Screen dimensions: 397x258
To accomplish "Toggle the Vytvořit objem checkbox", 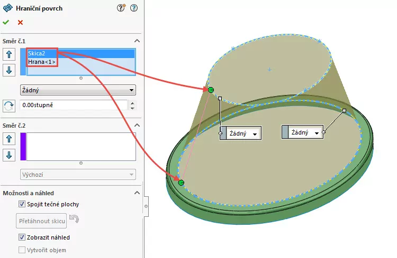I will coord(22,250).
